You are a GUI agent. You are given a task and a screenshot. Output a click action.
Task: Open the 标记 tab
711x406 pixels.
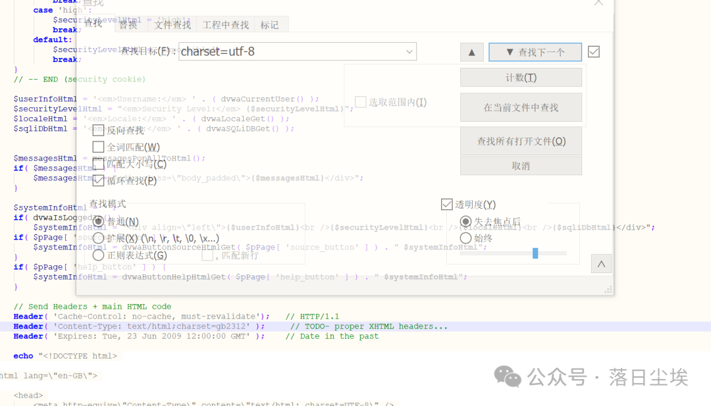tap(270, 25)
